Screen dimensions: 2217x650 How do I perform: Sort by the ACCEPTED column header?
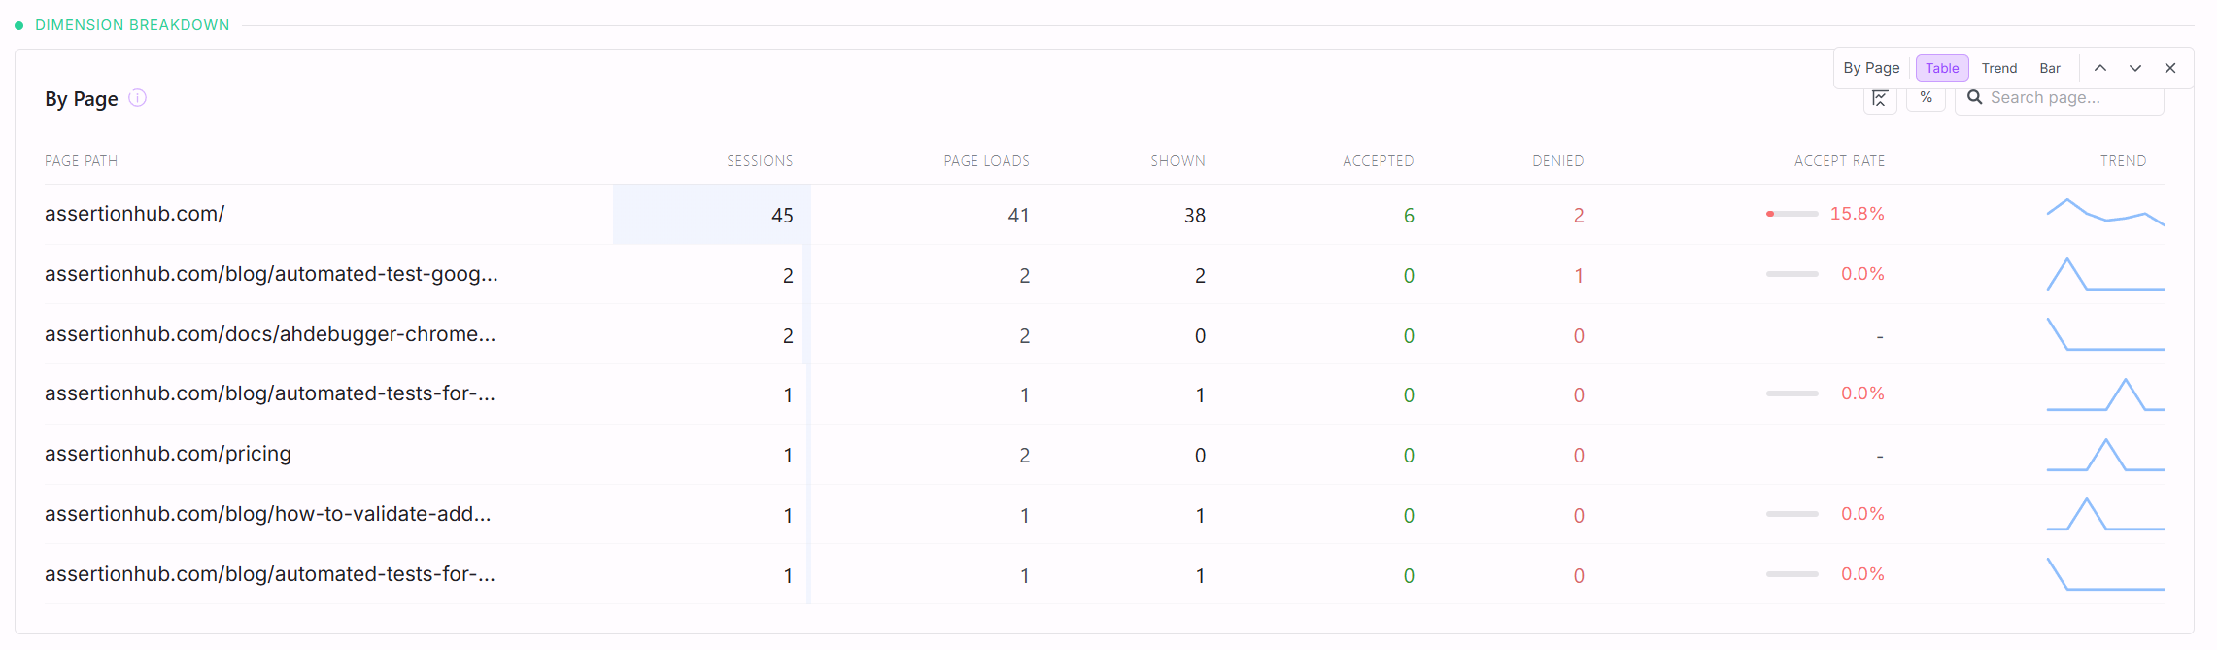(1378, 161)
